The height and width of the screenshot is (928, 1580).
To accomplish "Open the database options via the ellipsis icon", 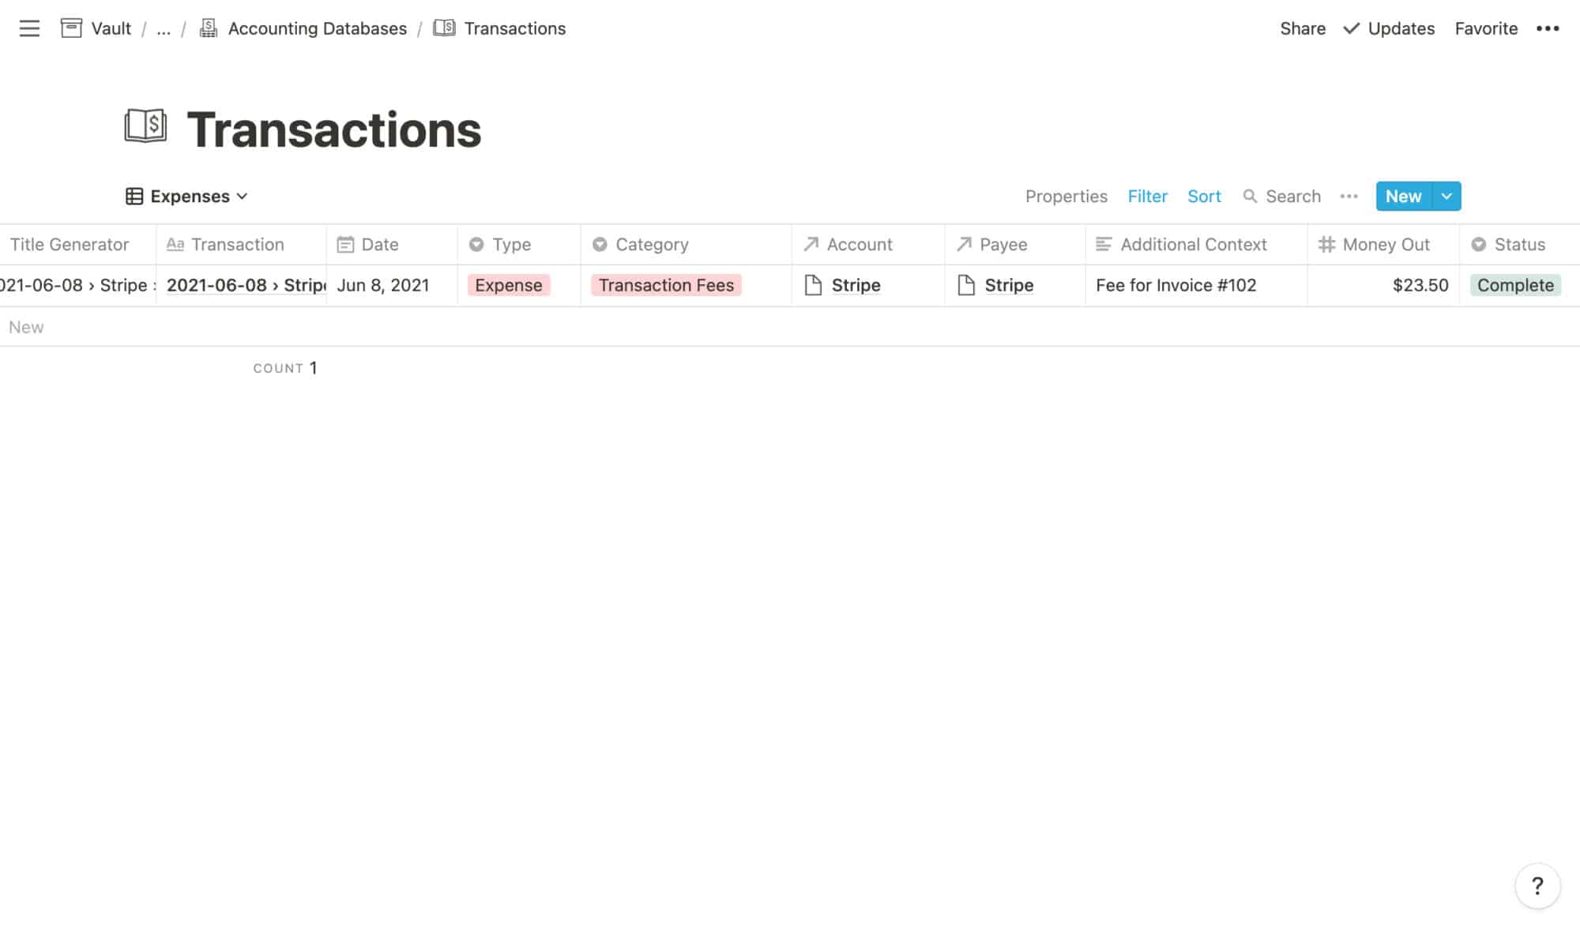I will (1349, 196).
